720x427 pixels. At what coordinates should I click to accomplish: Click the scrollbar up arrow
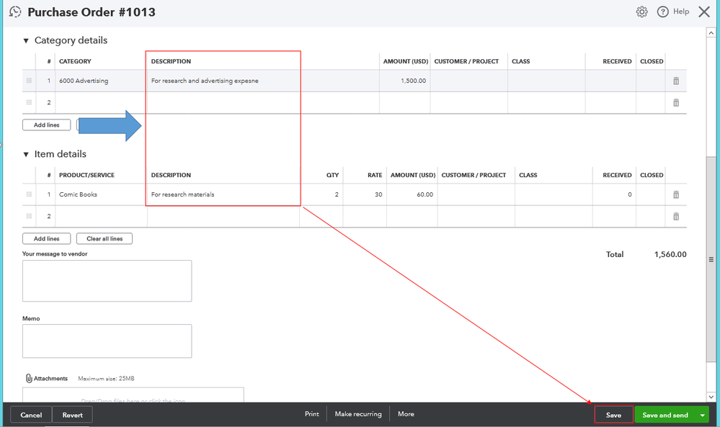click(x=711, y=33)
